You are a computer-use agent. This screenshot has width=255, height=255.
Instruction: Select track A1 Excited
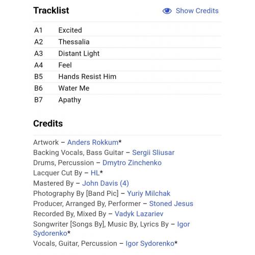(x=127, y=30)
